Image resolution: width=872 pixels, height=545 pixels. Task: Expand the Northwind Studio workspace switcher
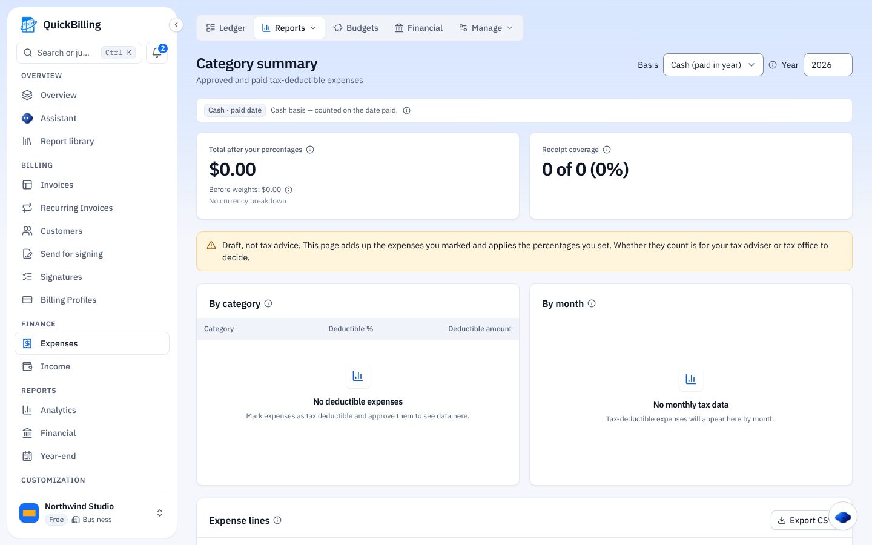coord(92,513)
